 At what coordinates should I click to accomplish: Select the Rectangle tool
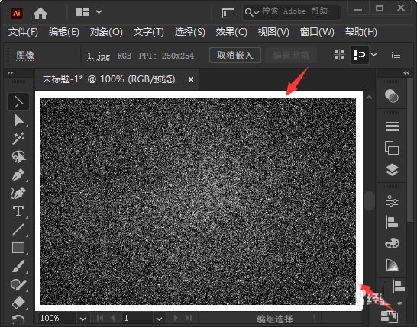pyautogui.click(x=18, y=248)
